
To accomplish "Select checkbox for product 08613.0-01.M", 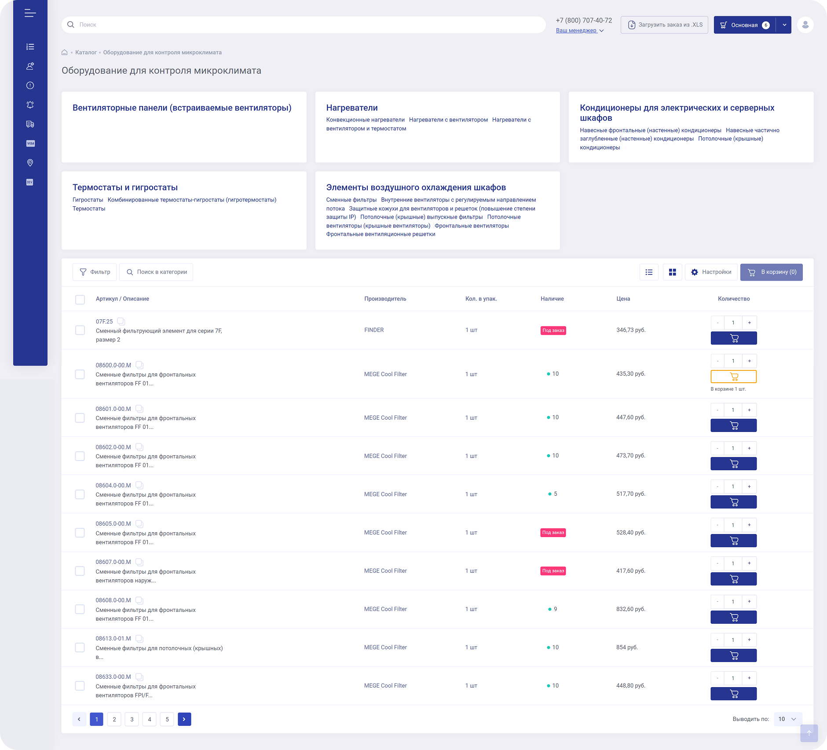I will 80,648.
